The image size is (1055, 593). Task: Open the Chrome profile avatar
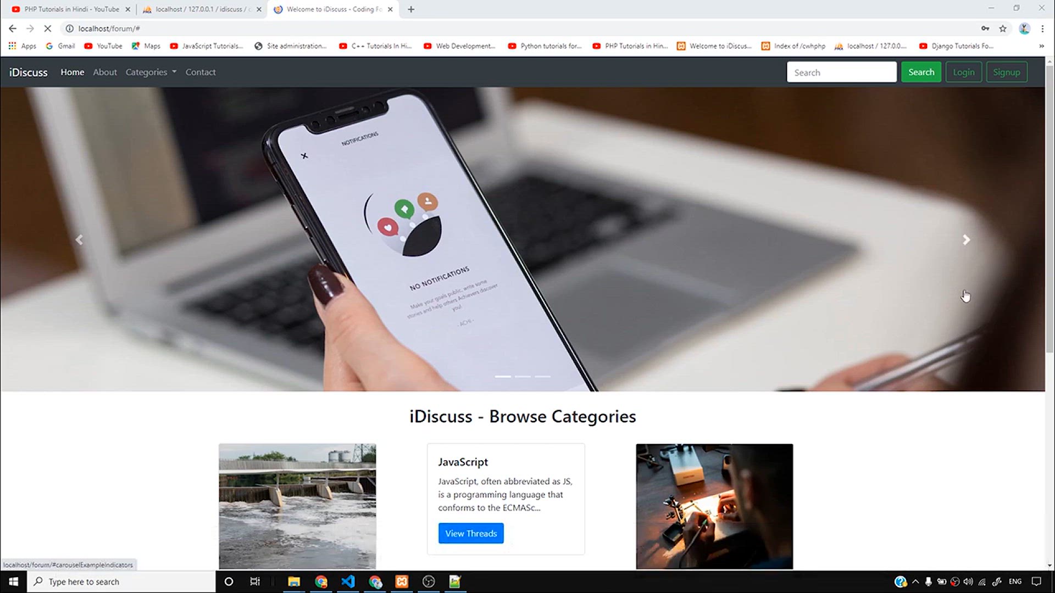[1024, 29]
